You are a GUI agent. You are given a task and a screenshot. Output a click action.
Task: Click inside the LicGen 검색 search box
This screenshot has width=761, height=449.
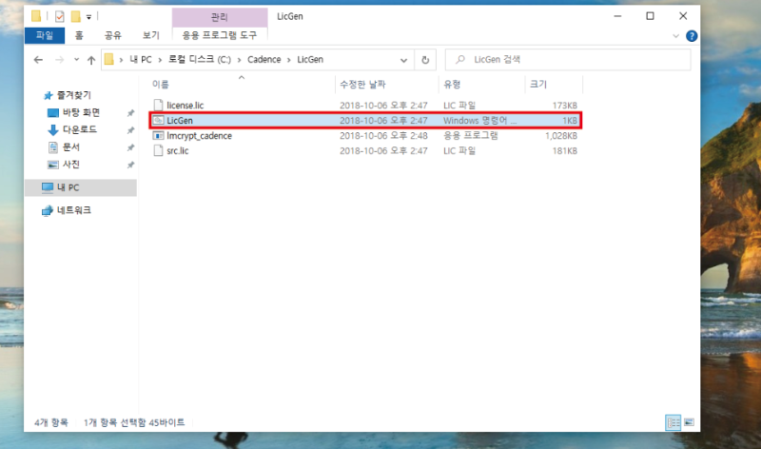tap(568, 60)
